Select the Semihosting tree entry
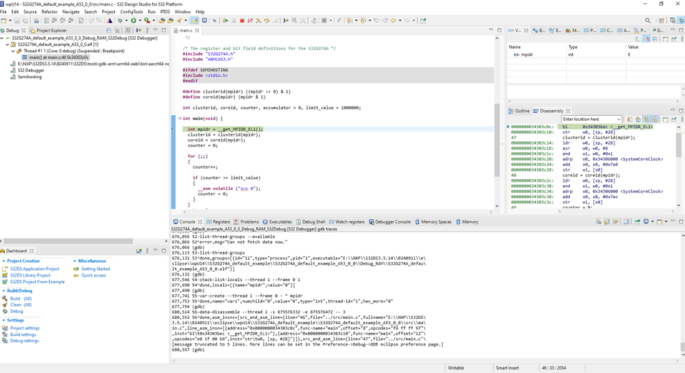This screenshot has width=685, height=373. (x=29, y=77)
